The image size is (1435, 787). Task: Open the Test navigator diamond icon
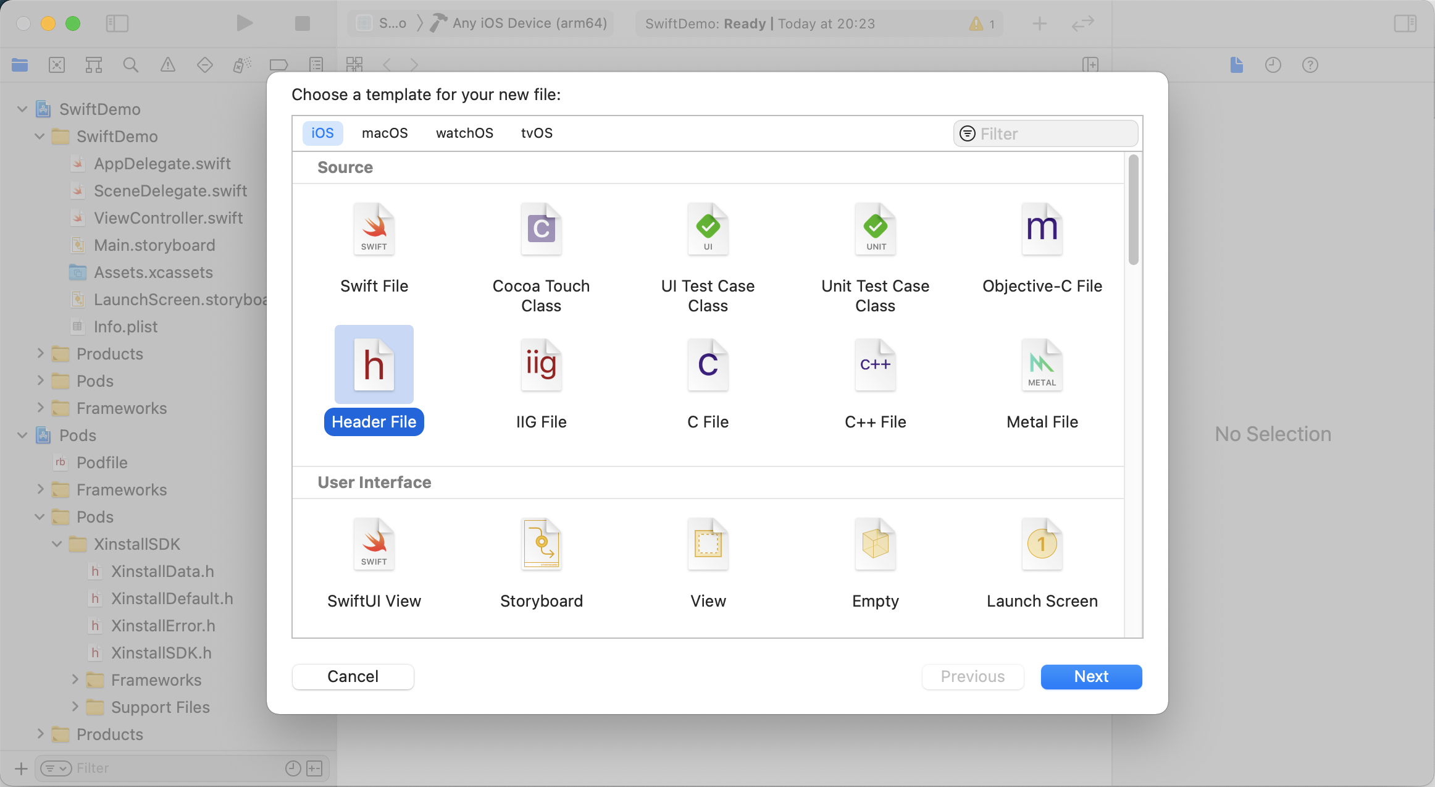pyautogui.click(x=205, y=65)
